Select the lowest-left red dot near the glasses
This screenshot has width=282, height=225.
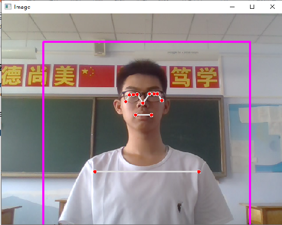126,102
